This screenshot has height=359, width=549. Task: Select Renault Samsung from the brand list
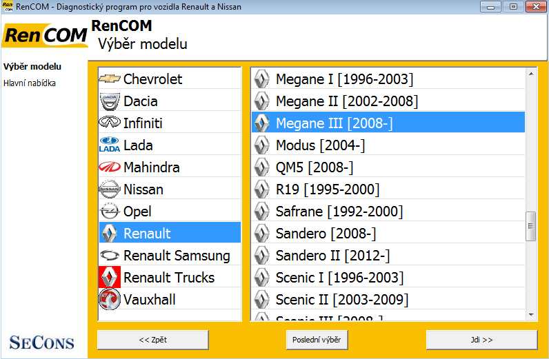[176, 256]
